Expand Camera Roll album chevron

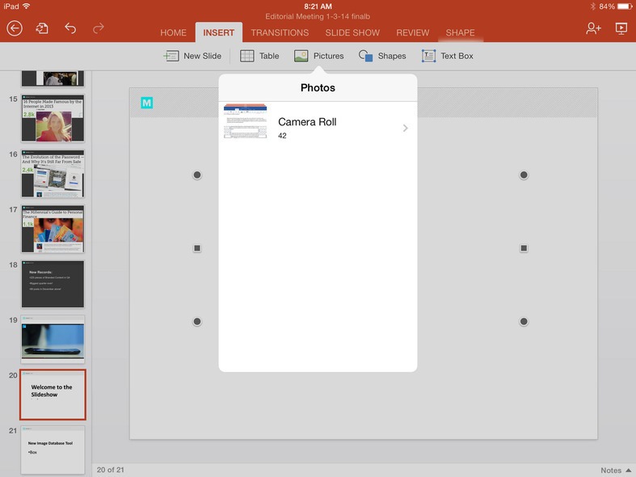pos(405,128)
